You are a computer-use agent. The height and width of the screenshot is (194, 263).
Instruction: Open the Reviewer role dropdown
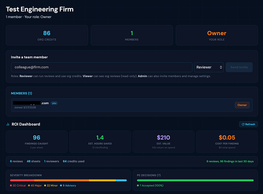coord(209,67)
